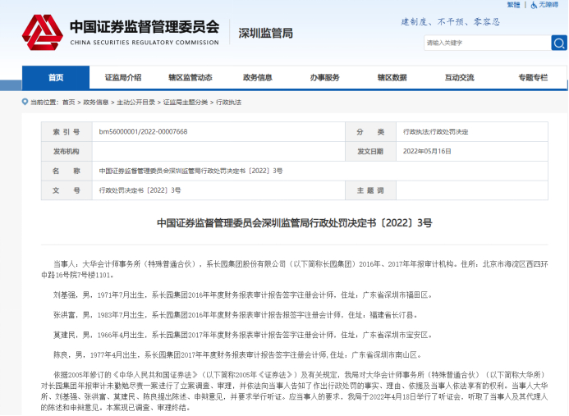Go to 主动公开目录 in the breadcrumb
Screen dimensions: 569x416
135,103
